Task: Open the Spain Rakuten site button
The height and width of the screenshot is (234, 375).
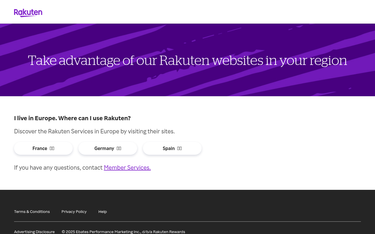Action: 172,148
